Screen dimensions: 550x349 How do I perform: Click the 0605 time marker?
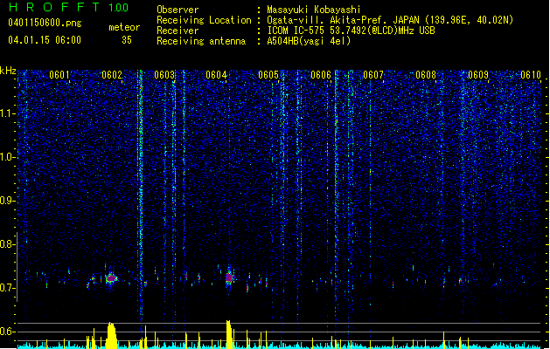[x=268, y=75]
